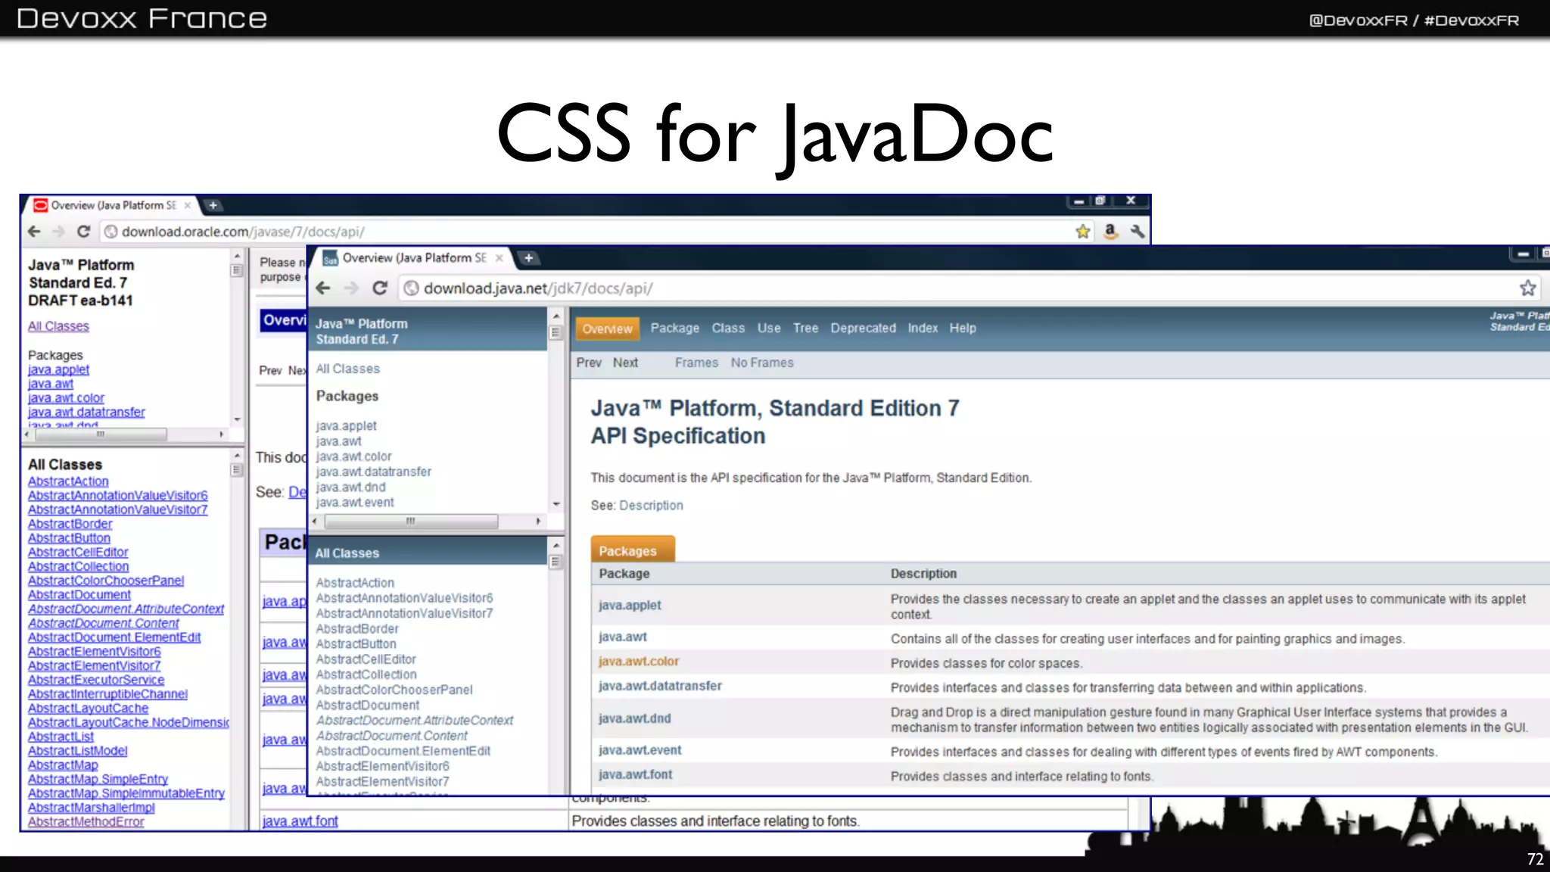This screenshot has width=1550, height=872.
Task: Open AbstractDocument.Content in front class frame
Action: pyautogui.click(x=392, y=736)
